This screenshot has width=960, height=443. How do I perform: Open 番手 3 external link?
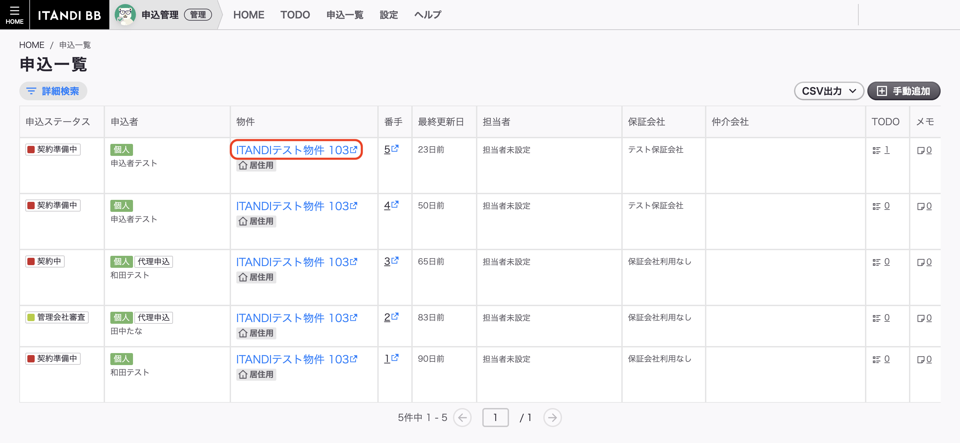(391, 261)
